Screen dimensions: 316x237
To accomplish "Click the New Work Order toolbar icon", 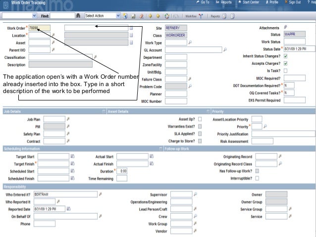I will point(125,16).
